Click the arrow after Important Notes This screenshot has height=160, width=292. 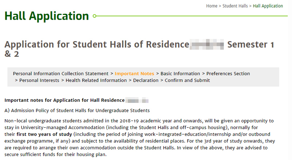point(157,74)
